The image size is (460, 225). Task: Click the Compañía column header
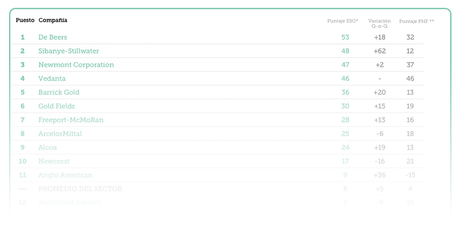point(53,20)
